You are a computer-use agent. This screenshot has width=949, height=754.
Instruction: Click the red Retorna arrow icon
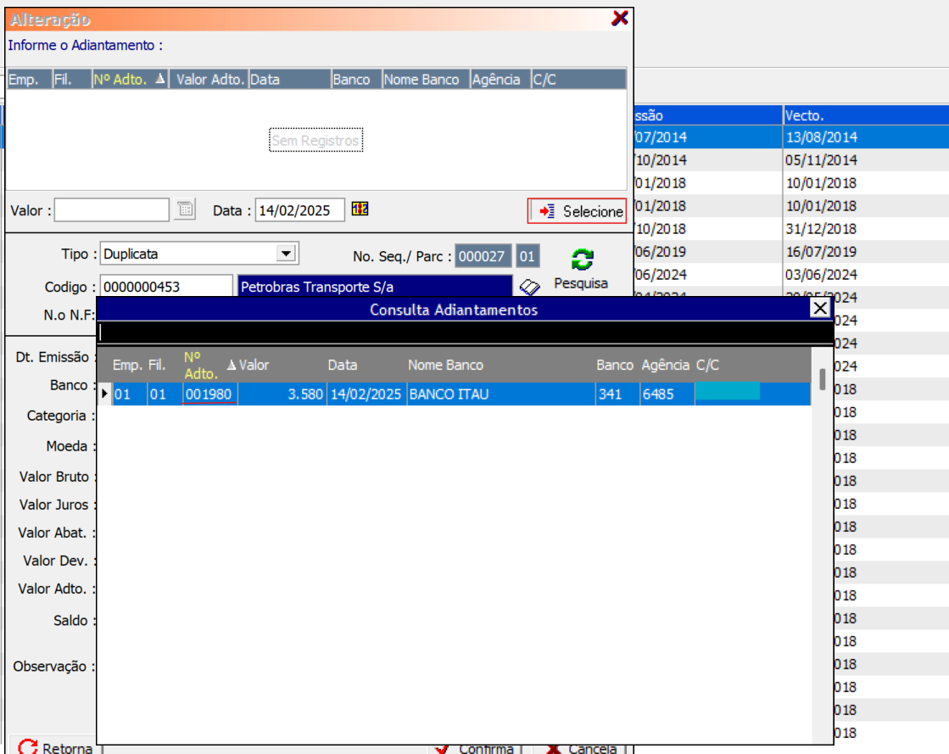pyautogui.click(x=28, y=747)
